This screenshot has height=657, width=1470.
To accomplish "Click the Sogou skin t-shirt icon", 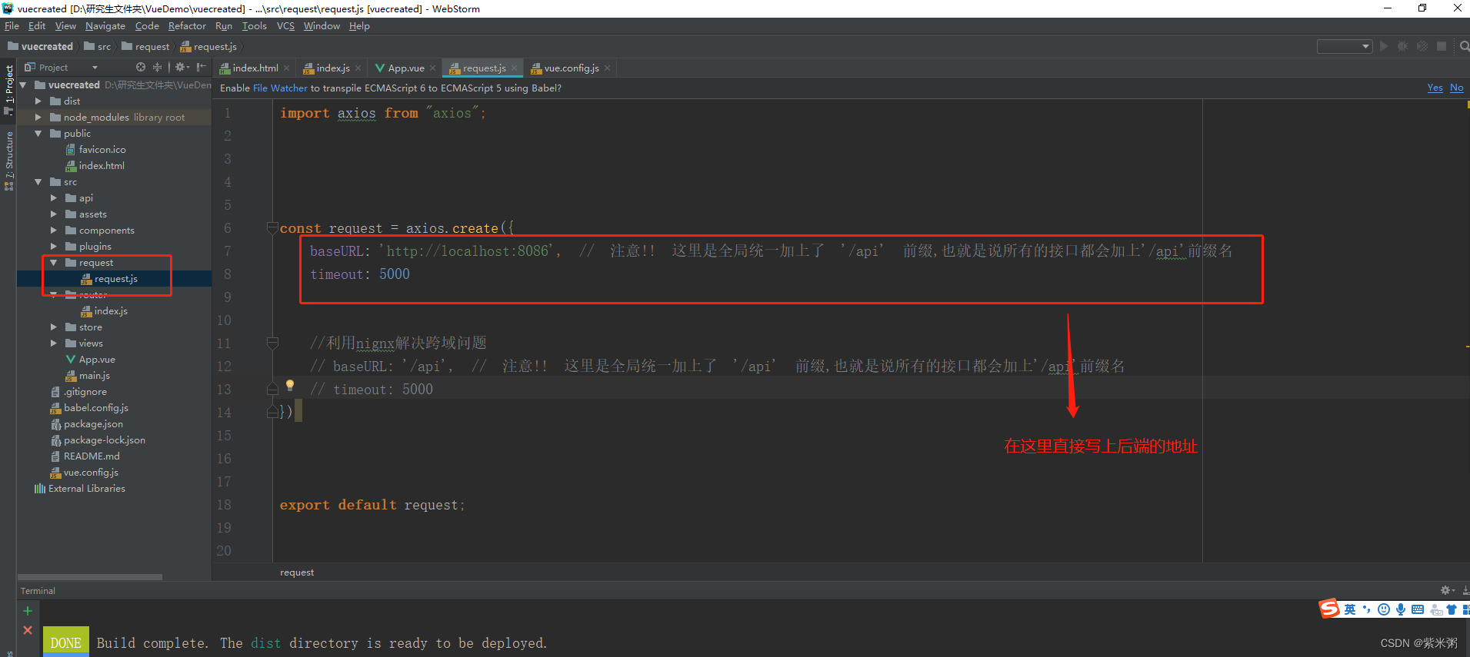I will point(1452,609).
